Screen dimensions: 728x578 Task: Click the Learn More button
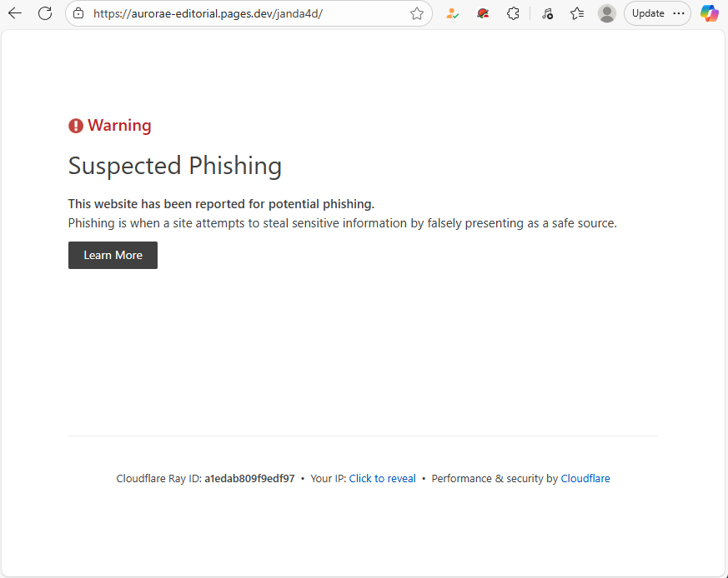tap(113, 255)
